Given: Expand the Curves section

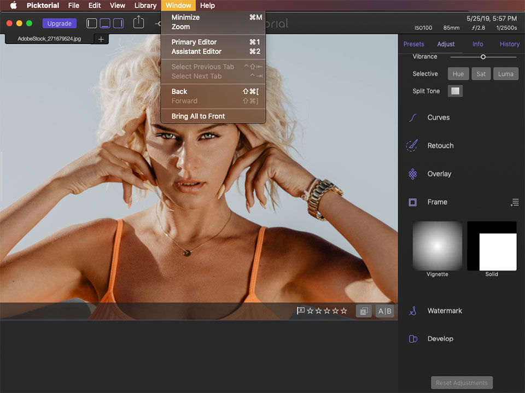Looking at the screenshot, I should point(438,118).
